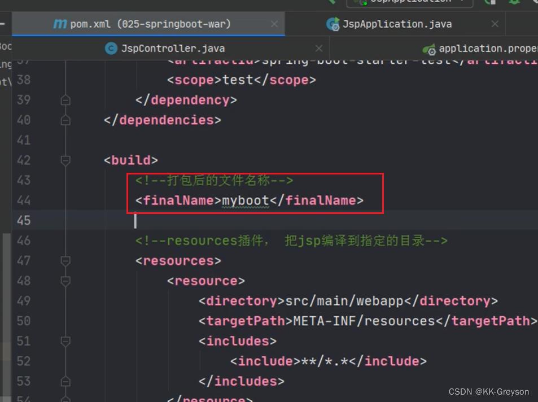Screen dimensions: 538x402
Task: Close the pom.xml editor tab
Action: click(274, 24)
